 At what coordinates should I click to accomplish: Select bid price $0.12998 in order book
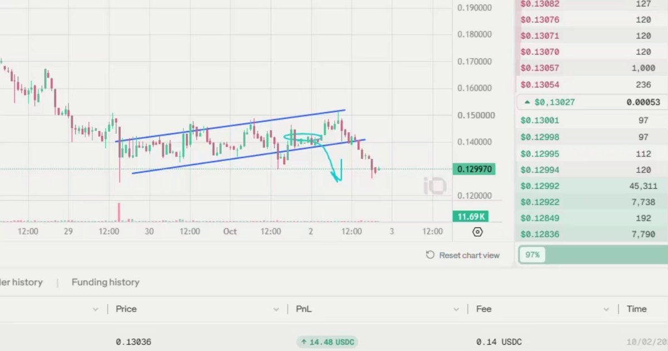(x=540, y=137)
